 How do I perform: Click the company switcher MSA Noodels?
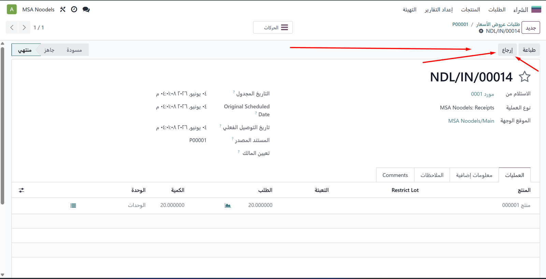tap(38, 10)
